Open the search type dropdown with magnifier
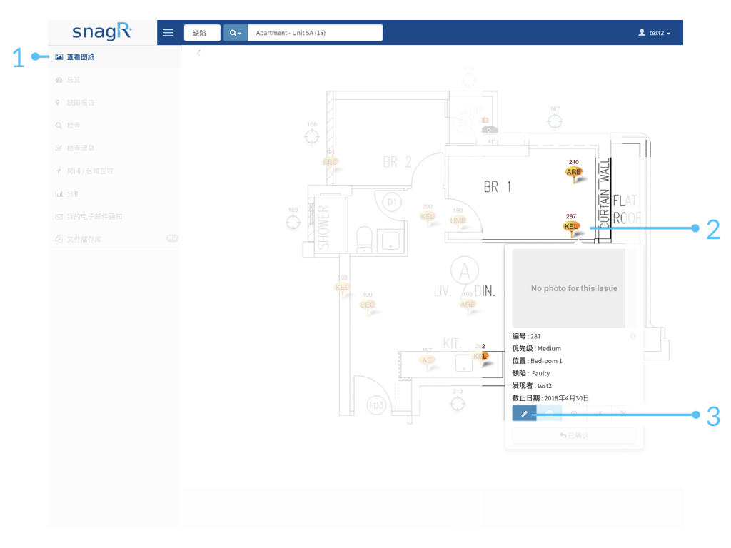 236,33
